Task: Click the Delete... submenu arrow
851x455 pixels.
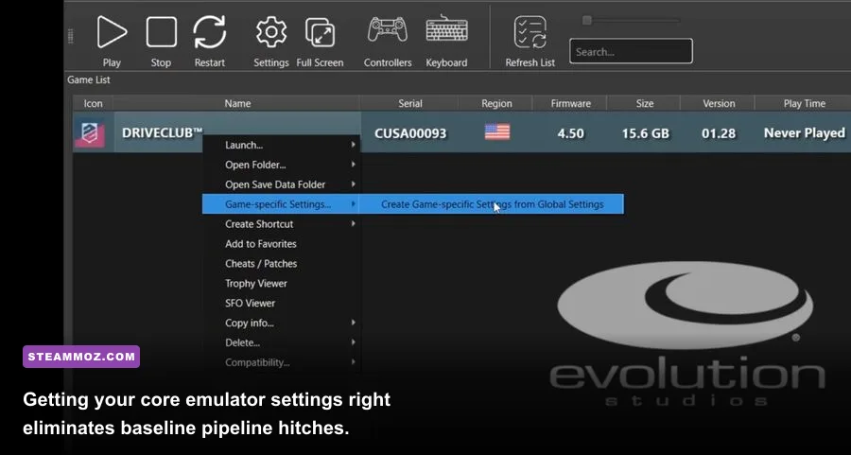Action: tap(354, 342)
